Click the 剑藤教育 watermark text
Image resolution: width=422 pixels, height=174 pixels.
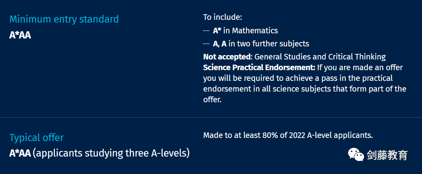point(387,155)
